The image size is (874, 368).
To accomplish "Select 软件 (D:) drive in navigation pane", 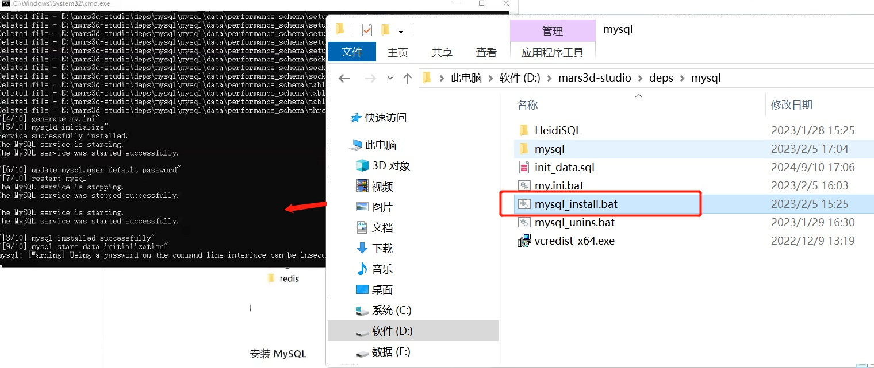I will (x=392, y=331).
